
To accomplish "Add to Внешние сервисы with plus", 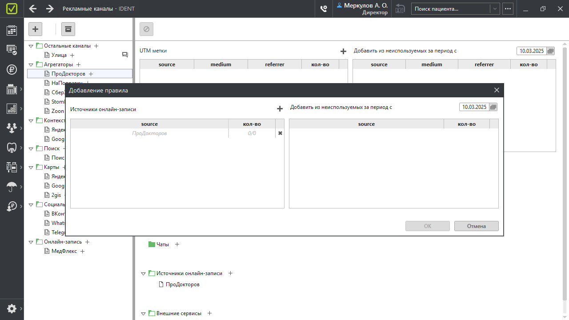I will (x=210, y=313).
